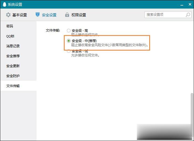Screen dimensions: 194x141
Task: Click the padlock icon beside 权限设置
Action: (67, 15)
